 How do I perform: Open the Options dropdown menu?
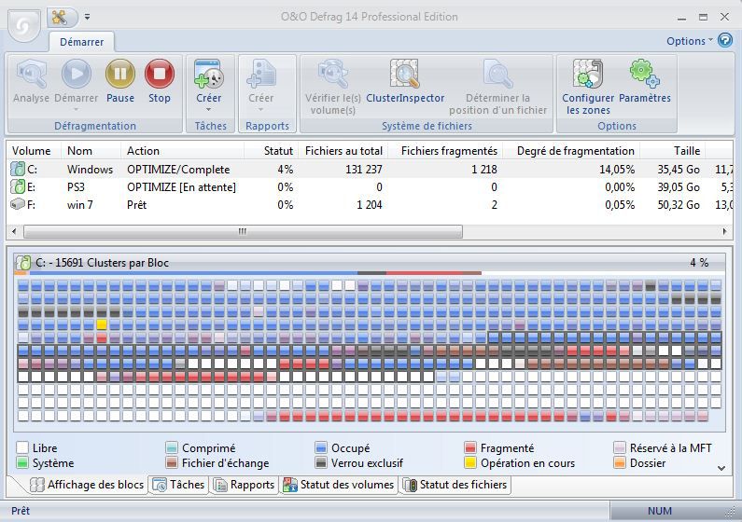tap(690, 41)
